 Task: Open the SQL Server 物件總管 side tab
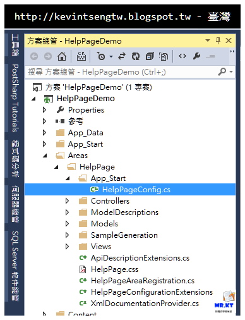[15, 266]
